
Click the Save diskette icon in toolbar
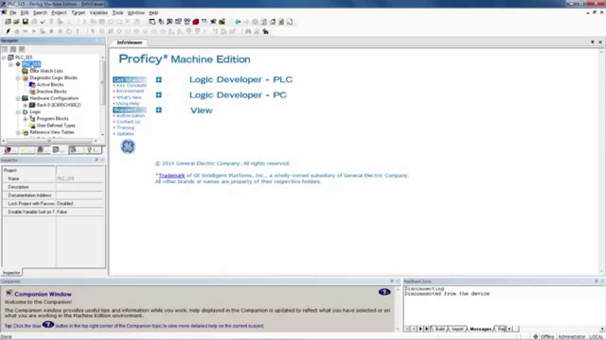pos(25,22)
